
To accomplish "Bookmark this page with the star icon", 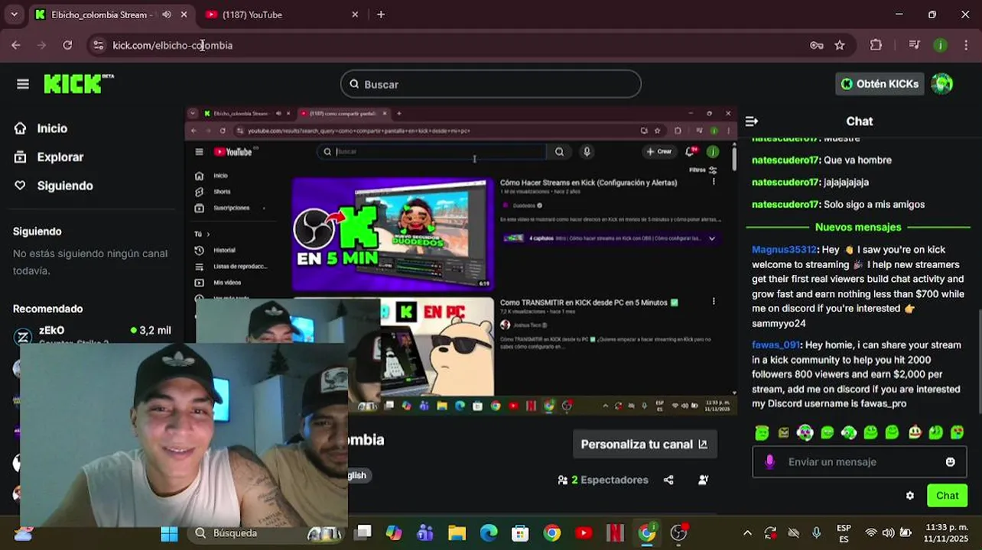I will click(x=840, y=45).
